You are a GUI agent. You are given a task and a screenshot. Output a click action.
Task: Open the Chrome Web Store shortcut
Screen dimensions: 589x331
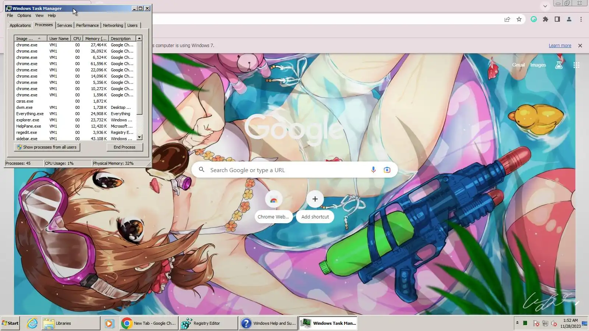(x=274, y=206)
